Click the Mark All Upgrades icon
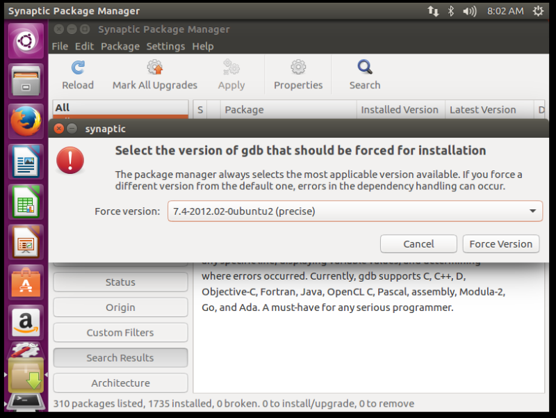 coord(154,68)
